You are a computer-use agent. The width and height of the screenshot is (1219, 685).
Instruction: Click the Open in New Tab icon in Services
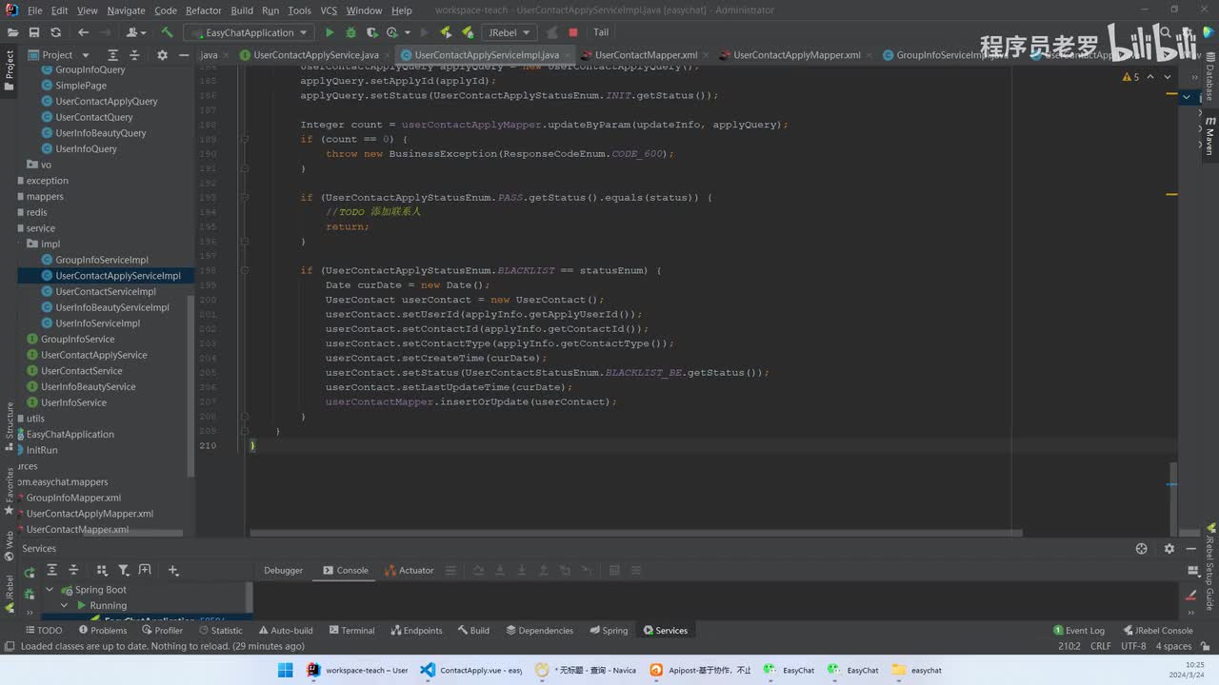145,571
